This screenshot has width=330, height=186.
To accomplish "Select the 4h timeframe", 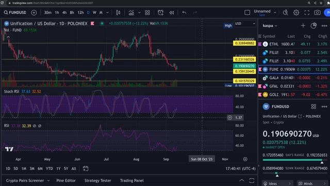I will (64, 12).
